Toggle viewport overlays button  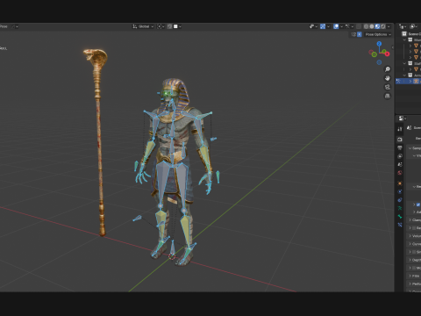pos(336,26)
